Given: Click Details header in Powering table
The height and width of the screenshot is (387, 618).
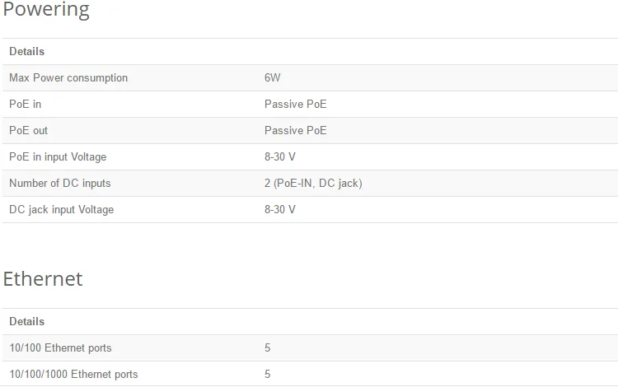Looking at the screenshot, I should point(27,52).
